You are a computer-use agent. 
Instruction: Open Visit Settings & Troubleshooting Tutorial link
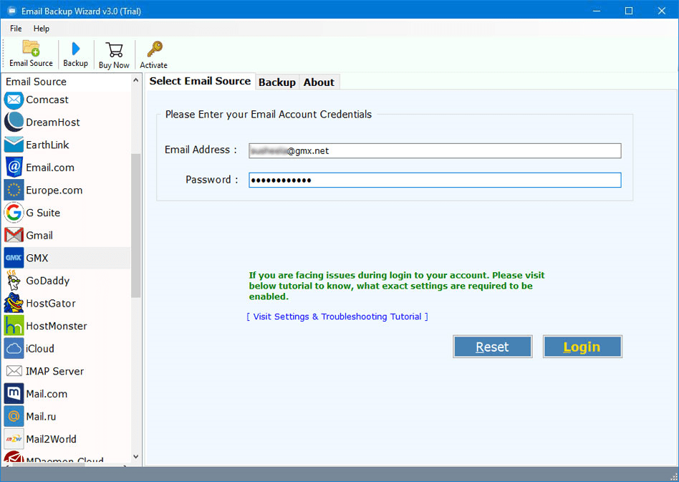click(337, 317)
